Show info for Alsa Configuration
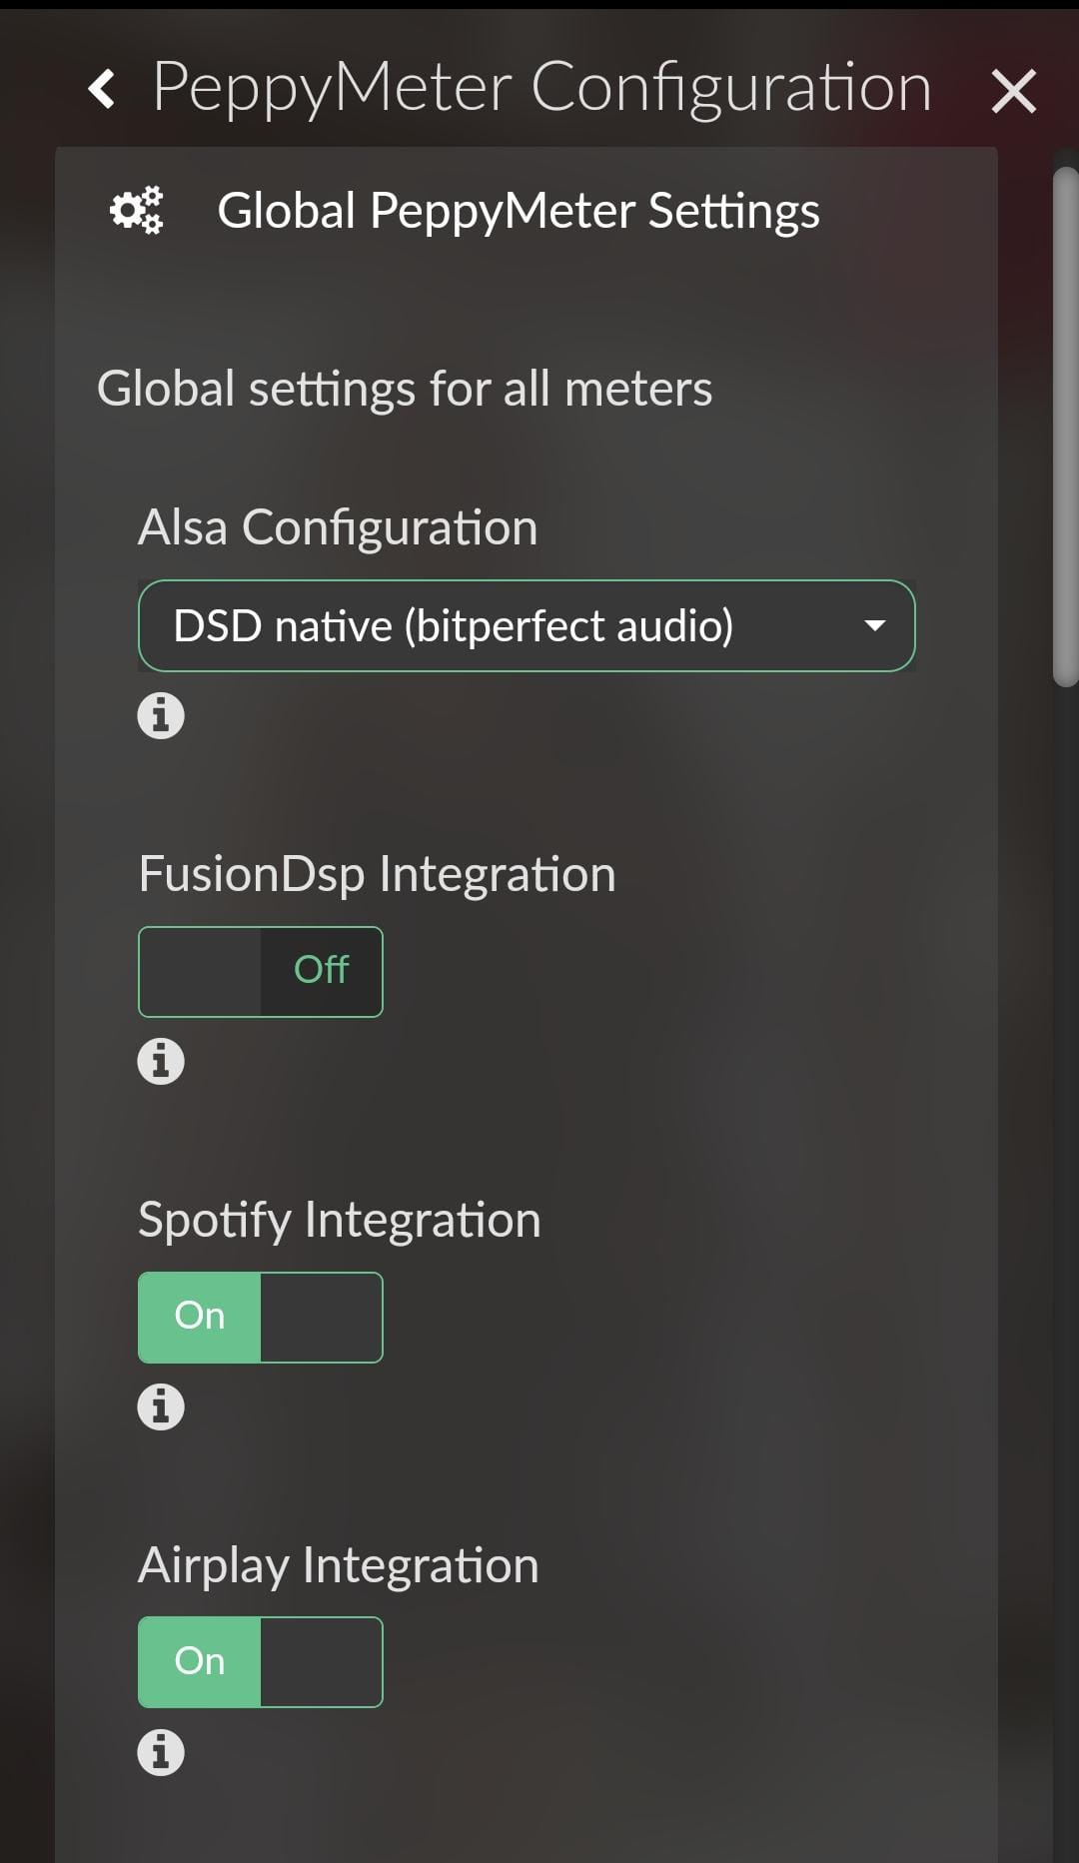 pyautogui.click(x=161, y=715)
